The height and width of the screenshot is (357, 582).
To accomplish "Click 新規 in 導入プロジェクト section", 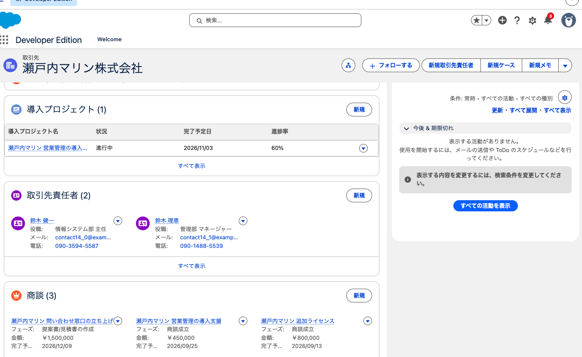I will 359,110.
